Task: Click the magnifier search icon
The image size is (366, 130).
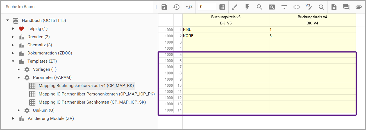Action: 259,7
